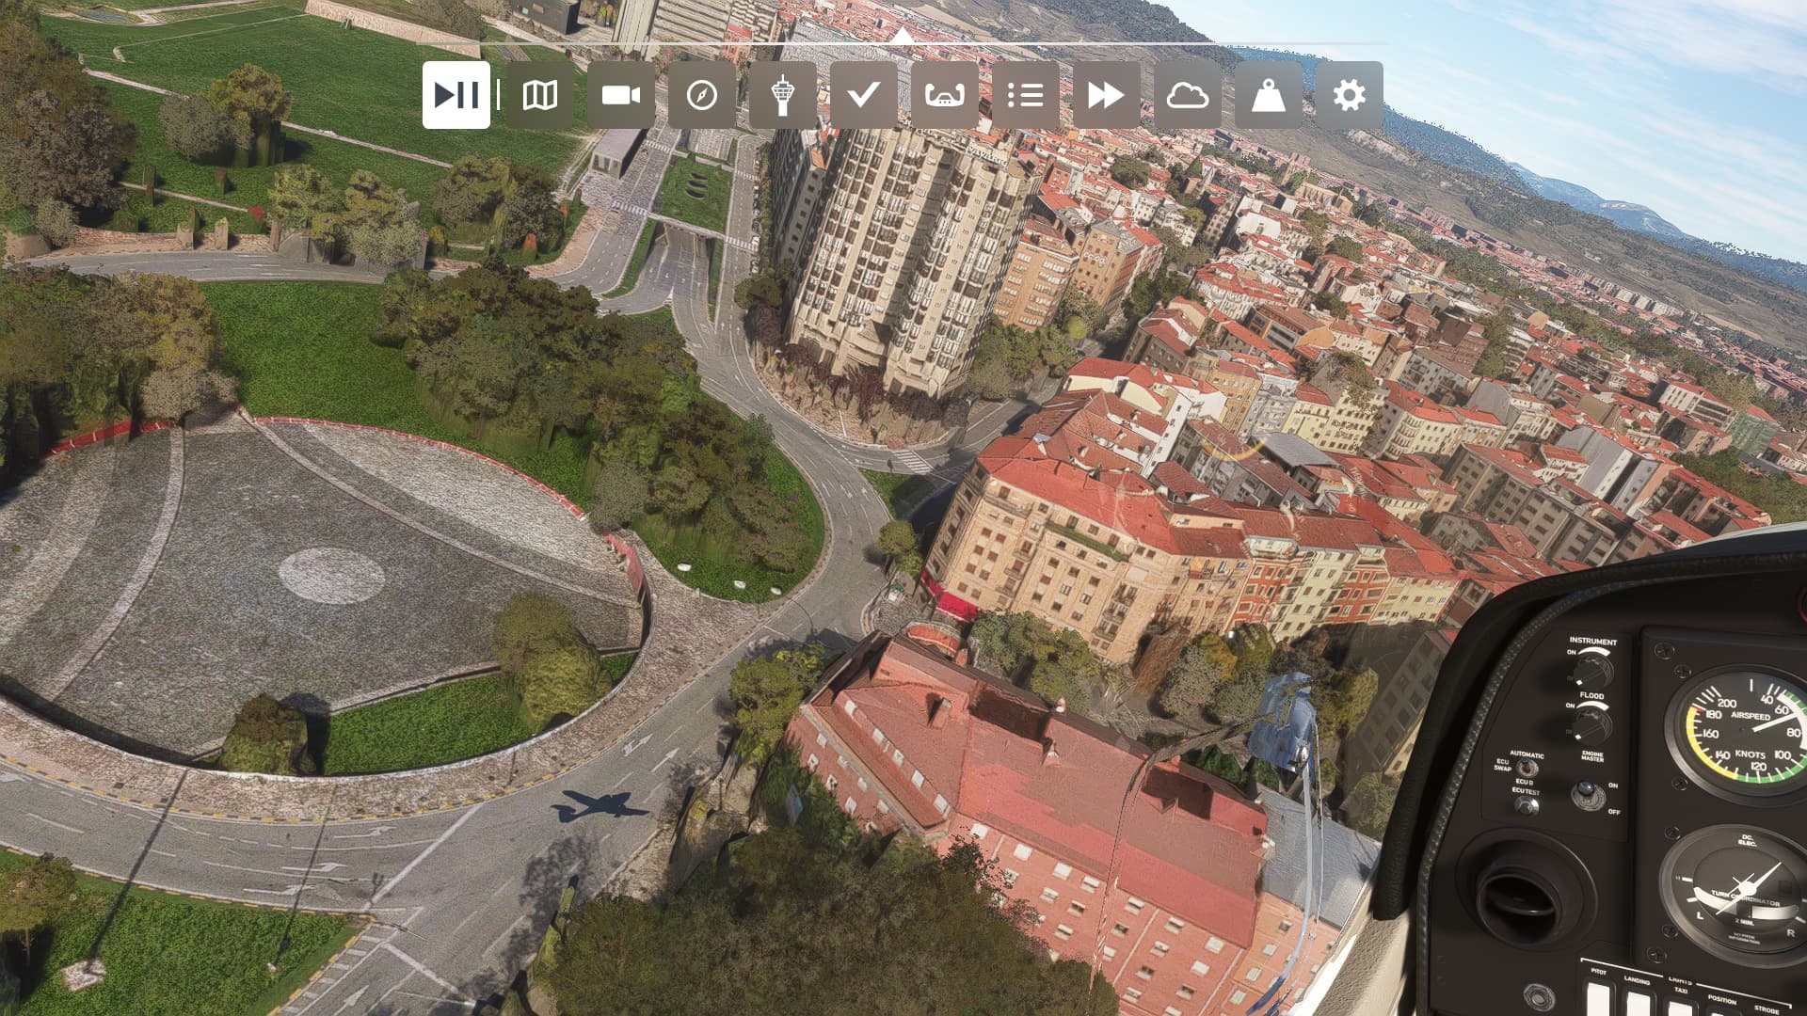Click the Active Pause play/pause button
1807x1016 pixels.
point(456,95)
